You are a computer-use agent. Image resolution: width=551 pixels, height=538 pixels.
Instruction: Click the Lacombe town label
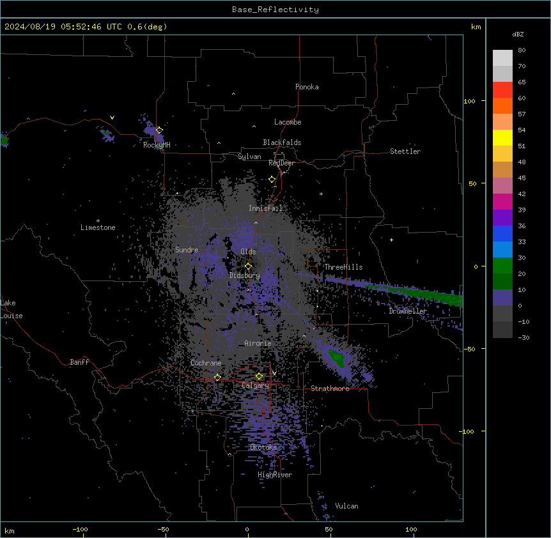coord(288,122)
